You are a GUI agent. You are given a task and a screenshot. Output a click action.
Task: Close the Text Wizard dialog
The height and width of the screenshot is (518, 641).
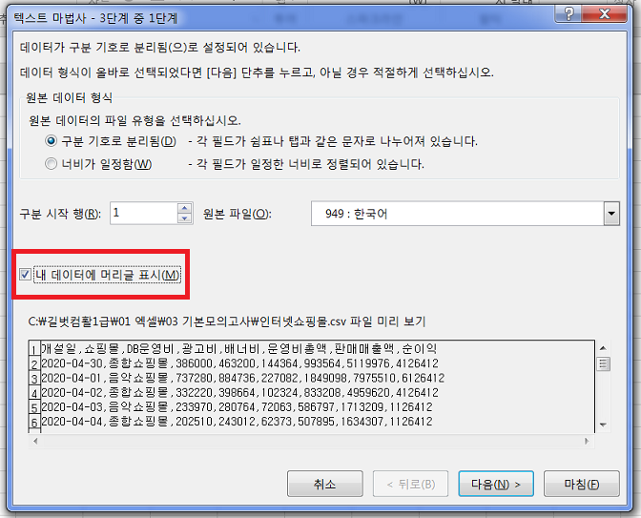[x=606, y=14]
